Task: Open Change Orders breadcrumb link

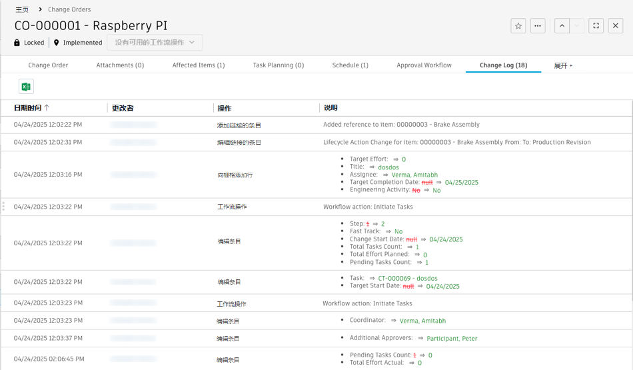Action: click(x=69, y=9)
